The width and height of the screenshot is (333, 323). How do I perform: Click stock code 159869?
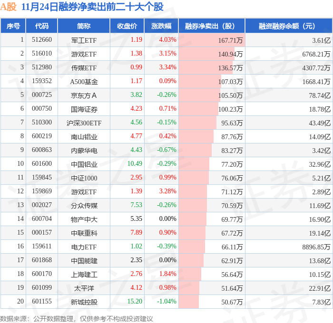(x=42, y=191)
